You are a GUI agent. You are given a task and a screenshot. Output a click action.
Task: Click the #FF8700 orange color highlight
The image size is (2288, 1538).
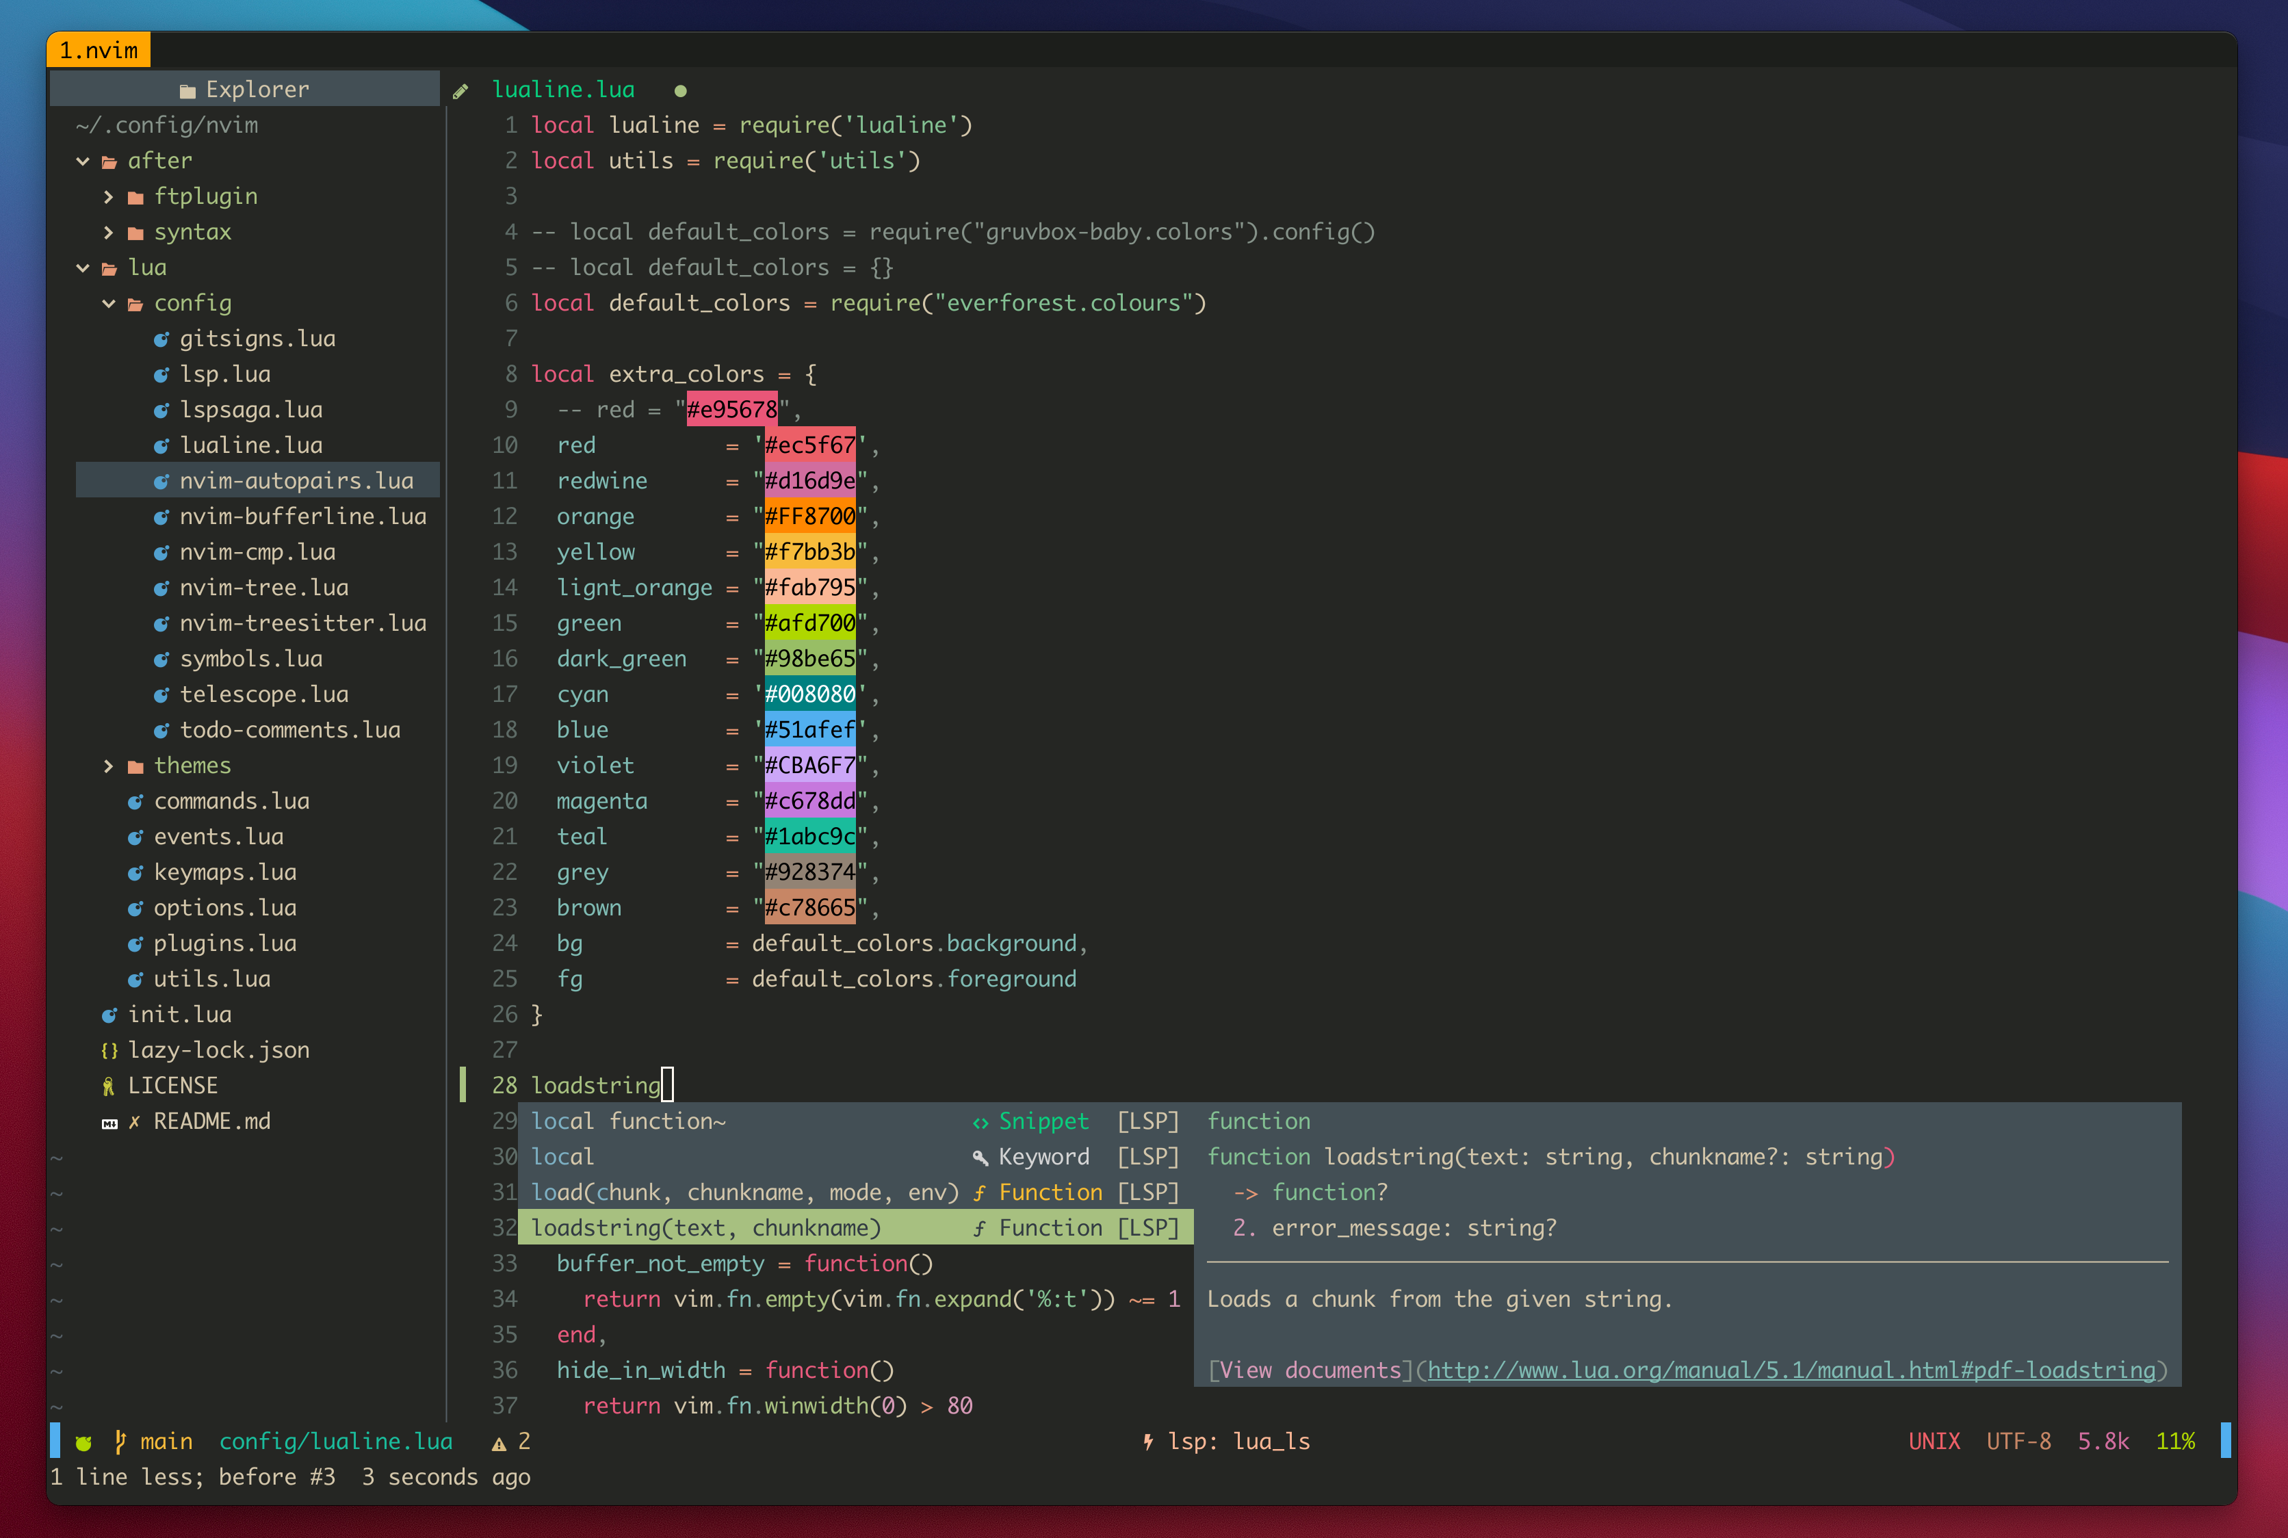pyautogui.click(x=809, y=516)
